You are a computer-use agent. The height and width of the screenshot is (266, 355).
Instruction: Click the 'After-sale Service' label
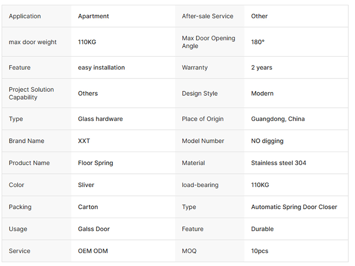(207, 16)
